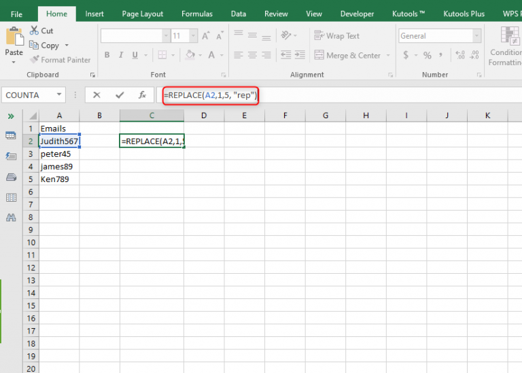
Task: Click the Format Painter brush
Action: [34, 60]
